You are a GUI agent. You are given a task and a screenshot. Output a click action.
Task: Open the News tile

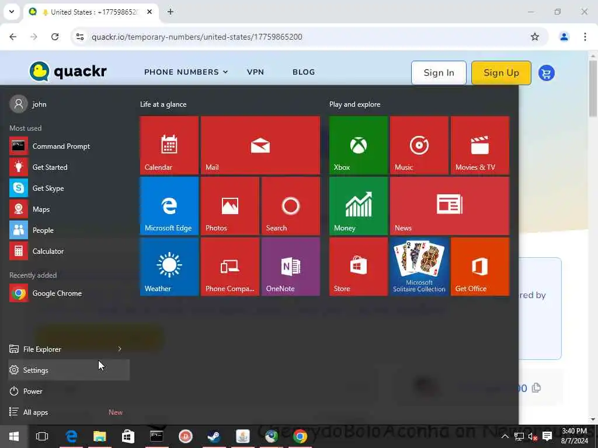pos(449,206)
